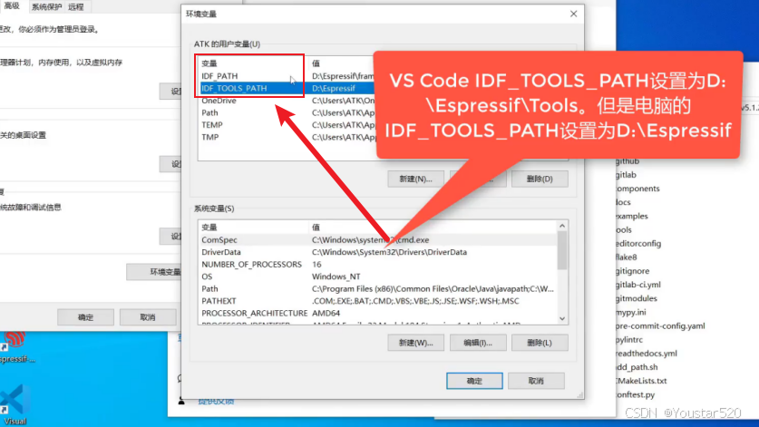Select components folder in file explorer

coord(637,189)
